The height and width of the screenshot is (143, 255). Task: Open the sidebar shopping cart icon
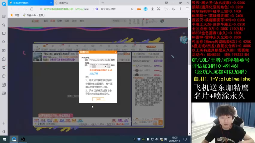4,67
